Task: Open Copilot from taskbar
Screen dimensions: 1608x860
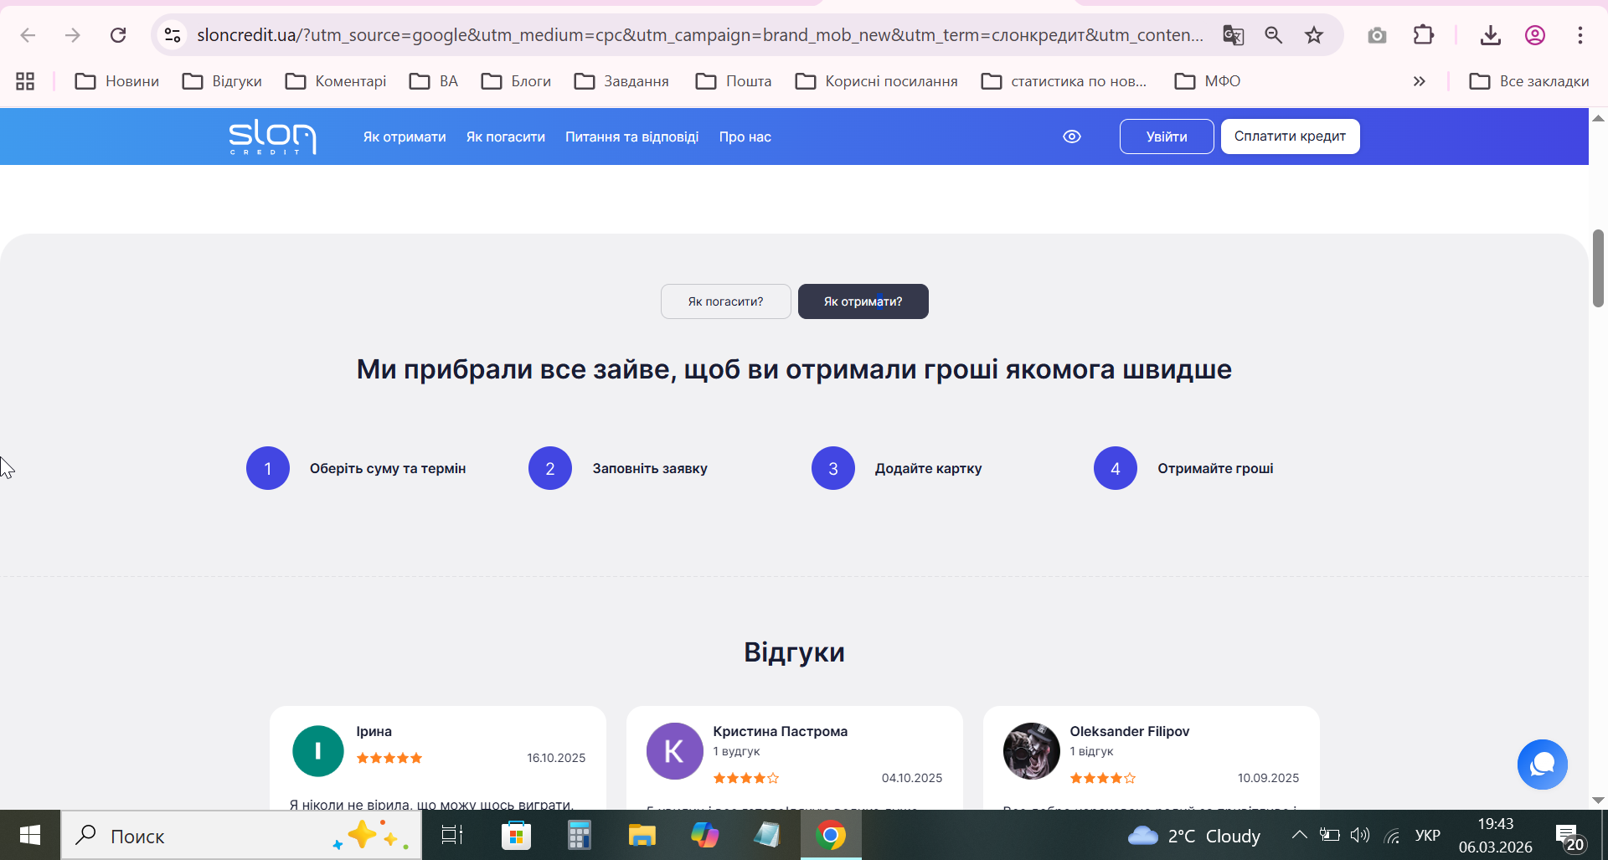Action: (x=704, y=835)
